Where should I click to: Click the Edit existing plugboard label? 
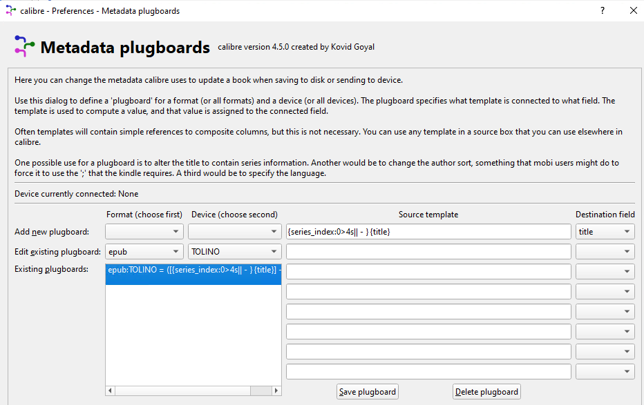pyautogui.click(x=57, y=252)
